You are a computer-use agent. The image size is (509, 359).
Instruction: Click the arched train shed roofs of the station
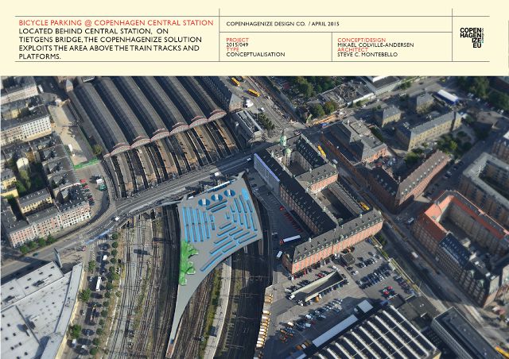coord(146,115)
